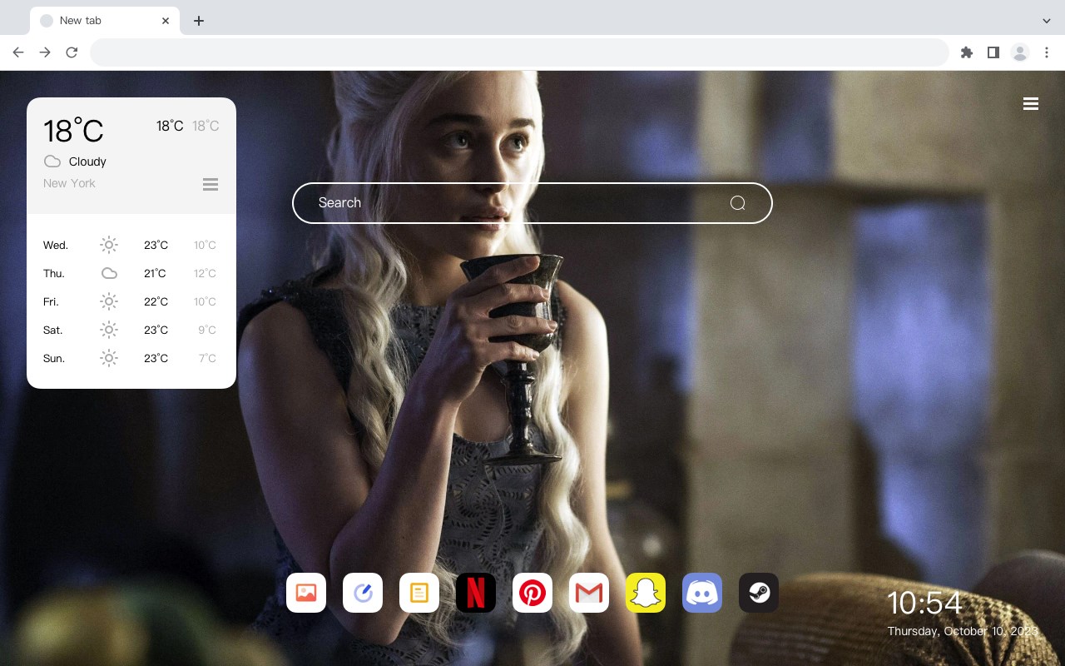Click the Thursday, October 10 date text

click(963, 631)
